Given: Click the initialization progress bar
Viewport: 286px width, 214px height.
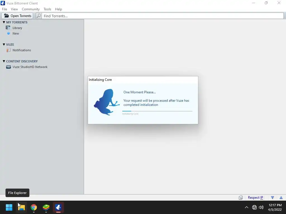Looking at the screenshot, I should click(157, 111).
